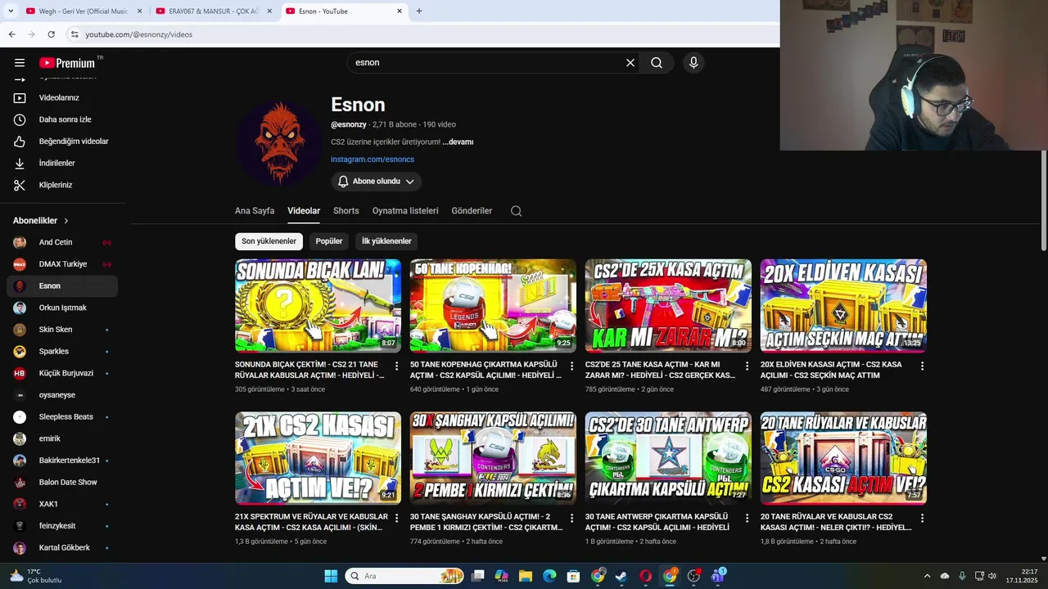
Task: Click the esnon YouTube search field
Action: coord(487,63)
